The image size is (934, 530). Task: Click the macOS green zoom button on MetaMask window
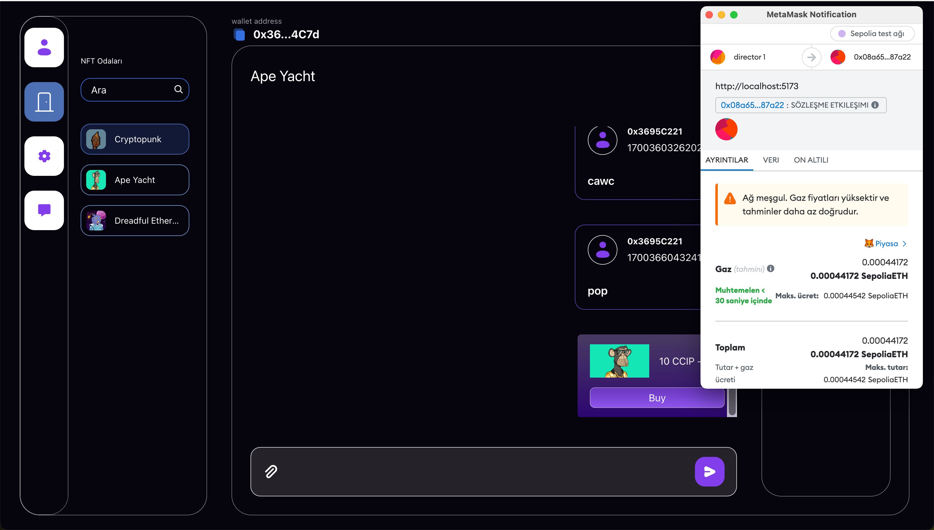tap(734, 15)
